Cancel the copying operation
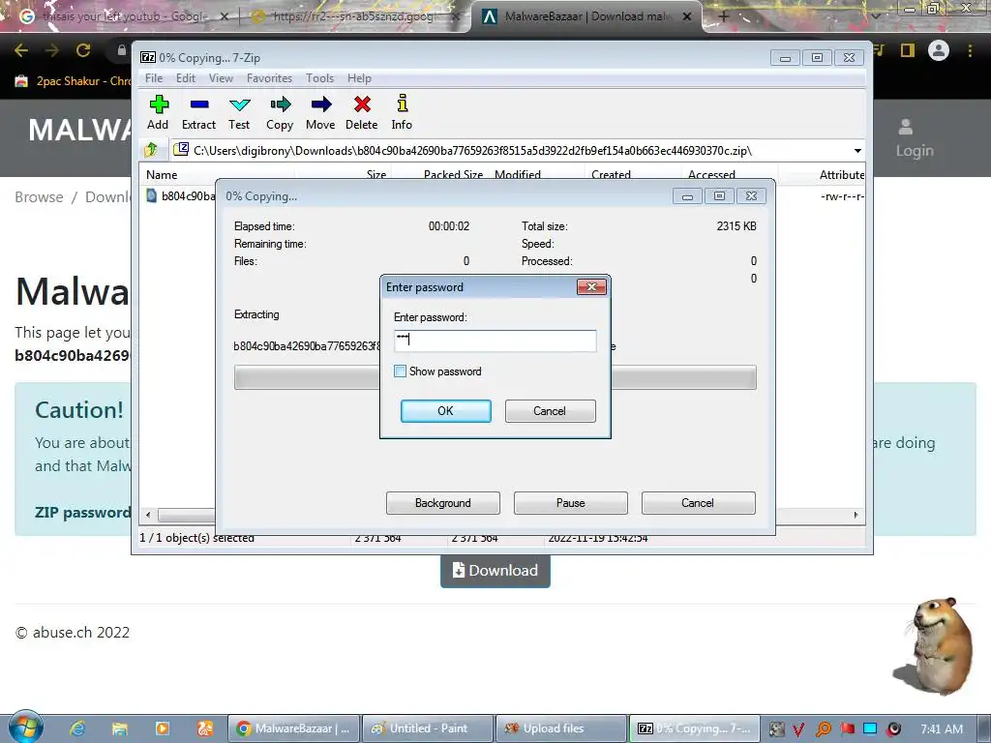 699,503
